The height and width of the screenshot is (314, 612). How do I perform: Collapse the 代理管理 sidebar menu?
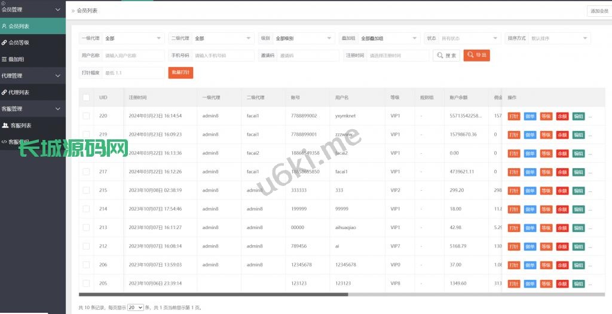coord(32,76)
